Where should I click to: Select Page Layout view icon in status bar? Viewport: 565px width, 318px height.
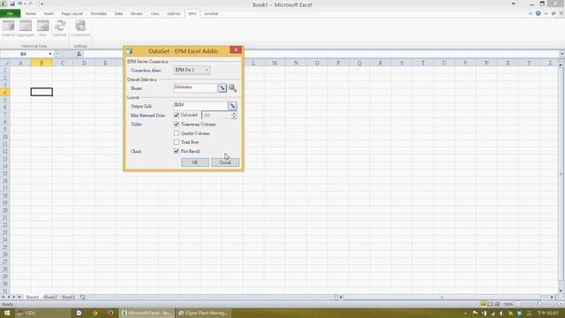click(490, 304)
